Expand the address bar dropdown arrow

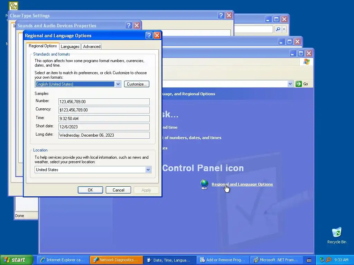290,84
